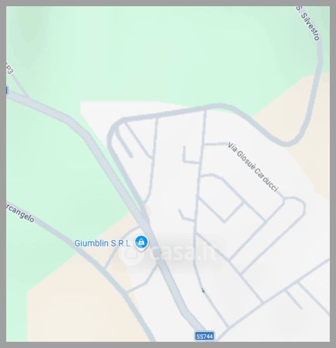Click the SS744 road shield badge
This screenshot has width=336, height=348.
point(204,336)
